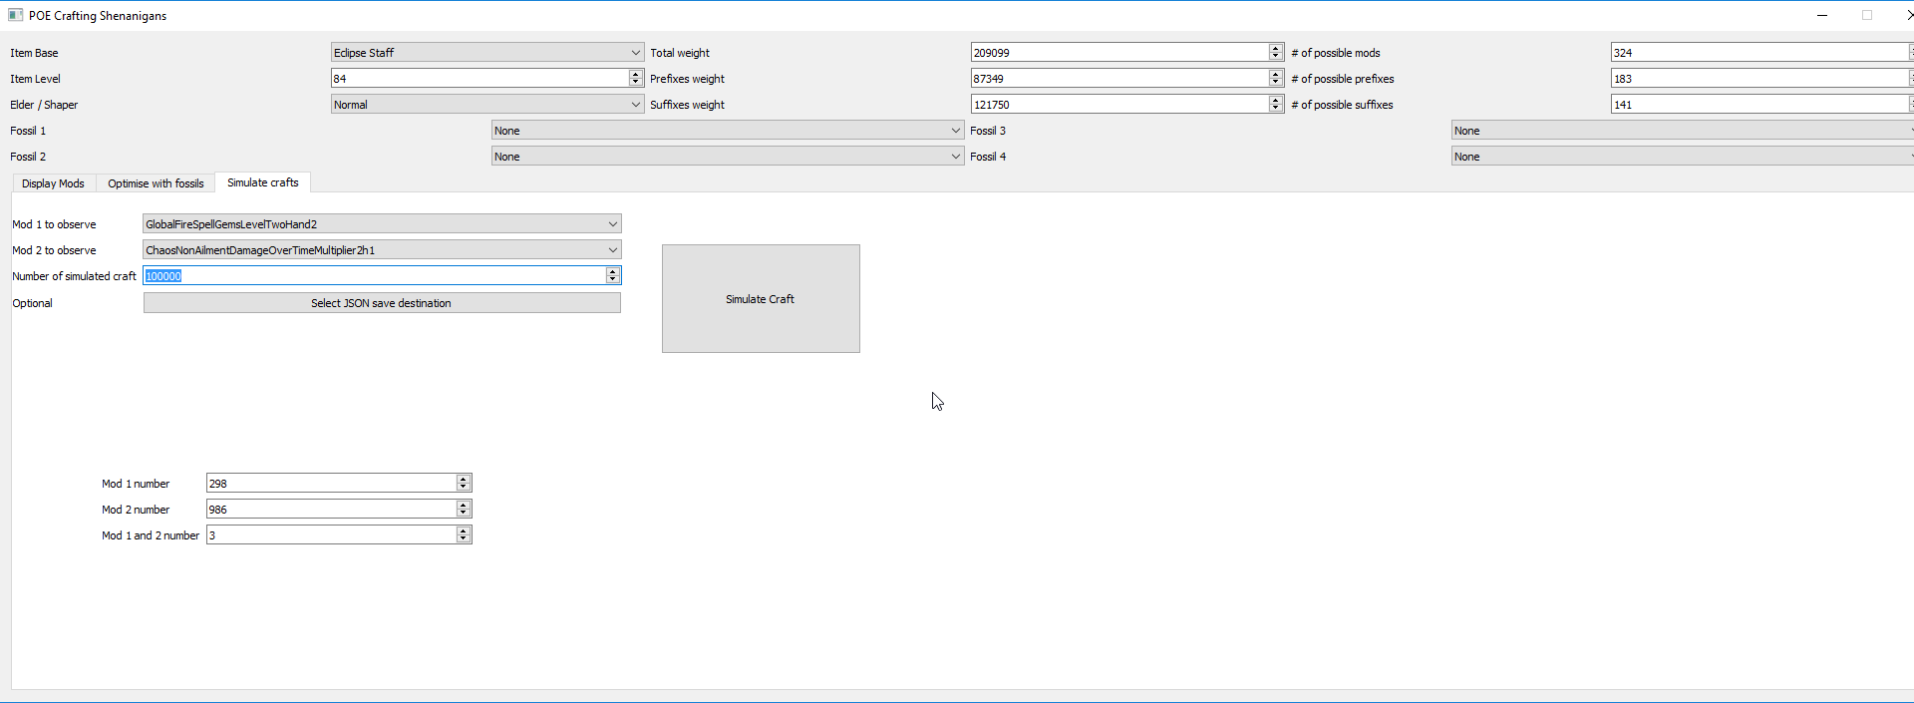
Task: Click the Mod 1 and 2 number spinner
Action: (x=464, y=535)
